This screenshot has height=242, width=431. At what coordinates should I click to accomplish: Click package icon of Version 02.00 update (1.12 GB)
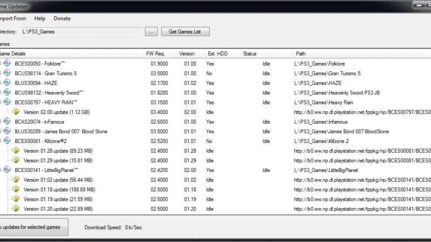point(16,112)
